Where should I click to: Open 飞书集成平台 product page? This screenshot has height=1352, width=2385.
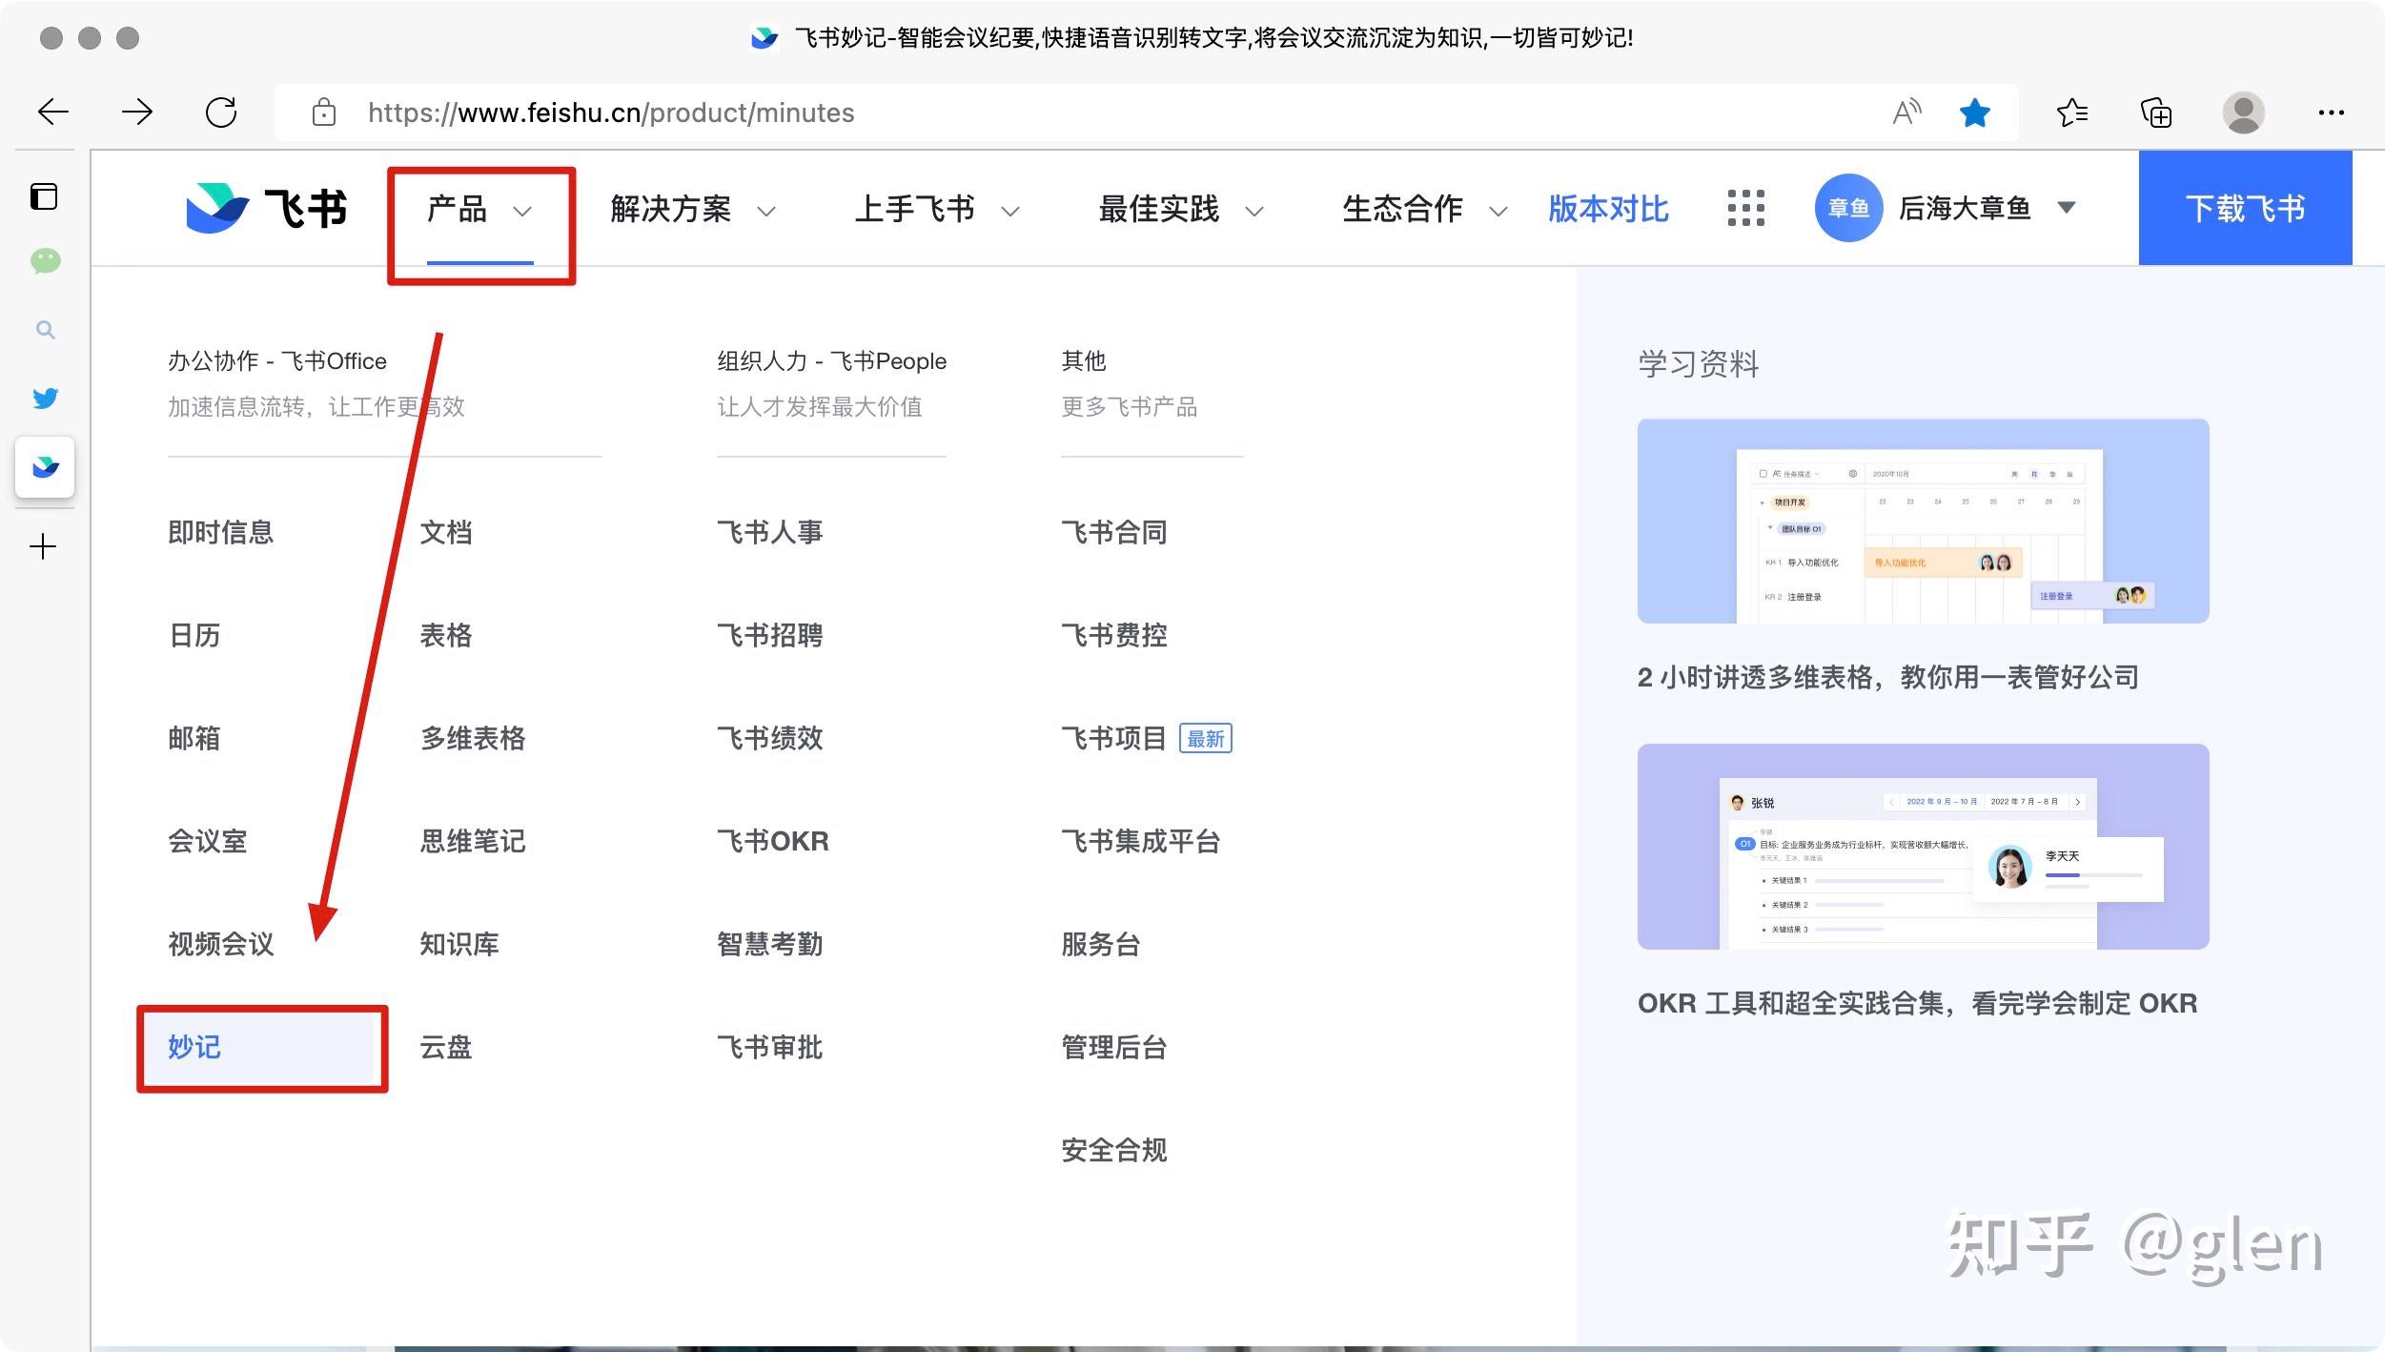[1141, 841]
